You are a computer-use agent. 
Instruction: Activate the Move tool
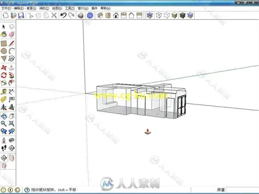[4, 68]
